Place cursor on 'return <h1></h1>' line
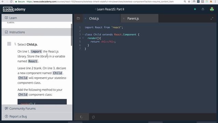The height and width of the screenshot is (123, 218). tap(103, 42)
